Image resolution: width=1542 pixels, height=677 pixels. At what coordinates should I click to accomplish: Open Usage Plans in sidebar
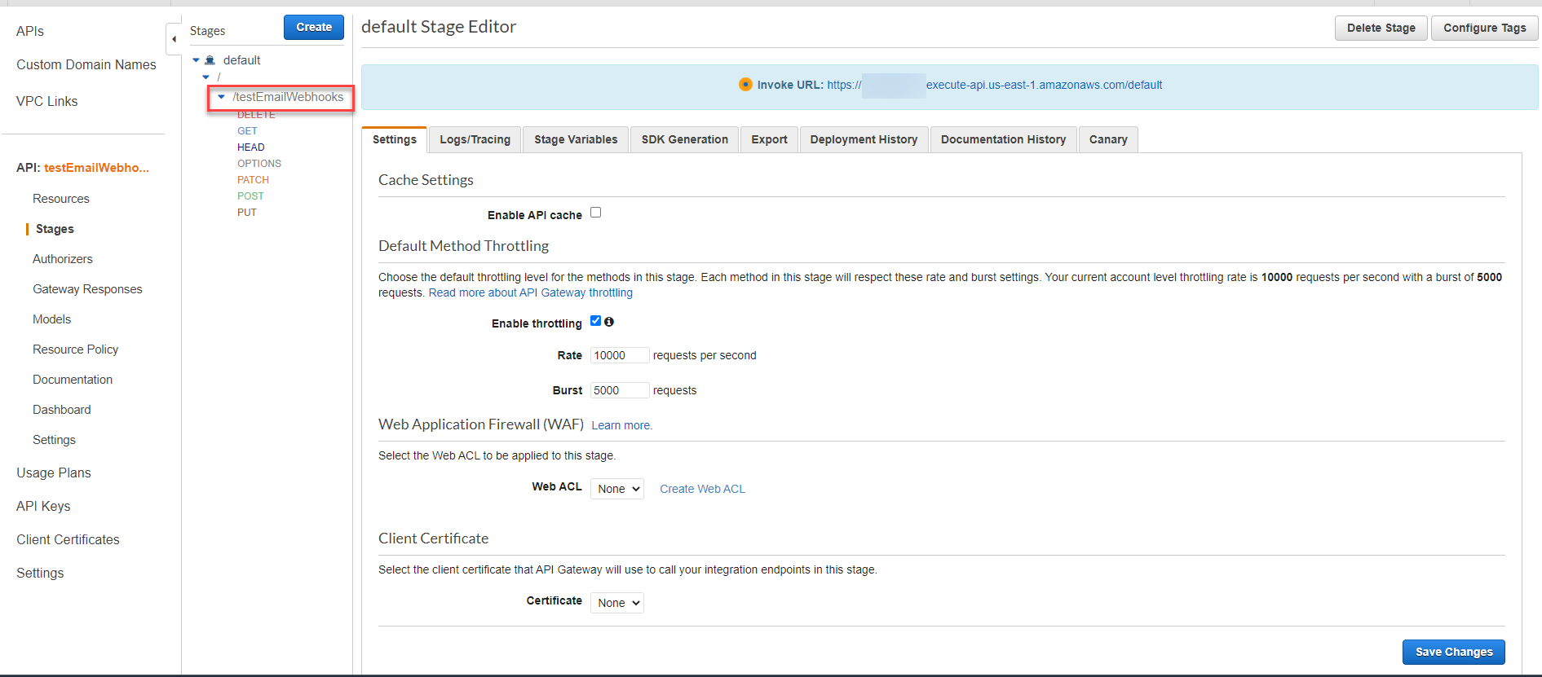tap(54, 473)
